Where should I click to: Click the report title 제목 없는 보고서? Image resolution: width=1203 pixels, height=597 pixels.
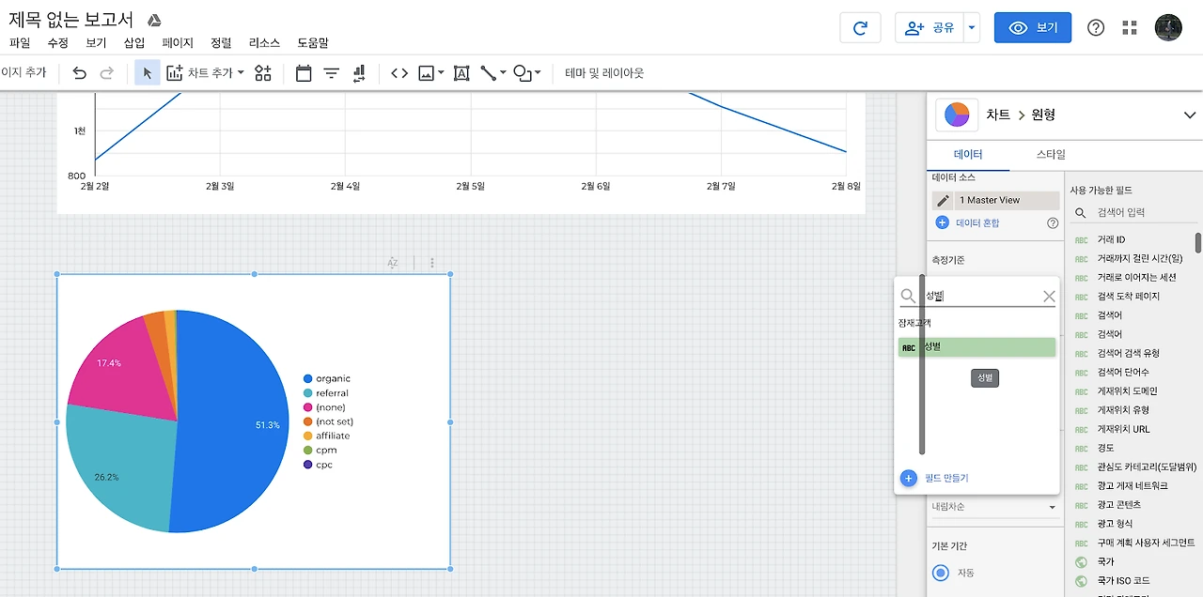pyautogui.click(x=71, y=20)
